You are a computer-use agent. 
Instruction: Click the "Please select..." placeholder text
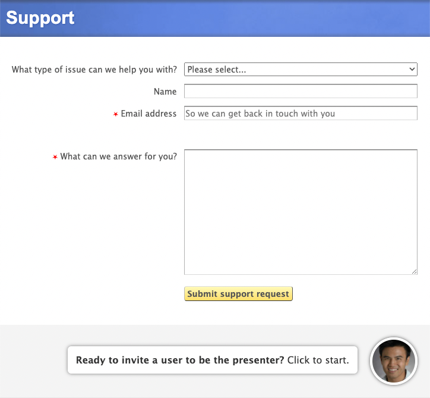pos(217,70)
